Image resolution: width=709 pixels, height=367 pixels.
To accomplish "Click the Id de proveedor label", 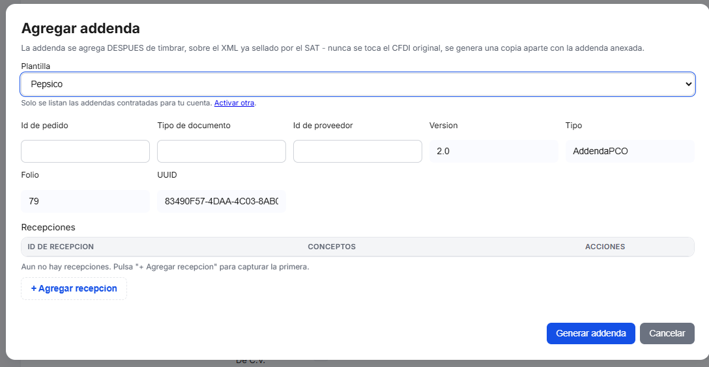I will tap(323, 126).
